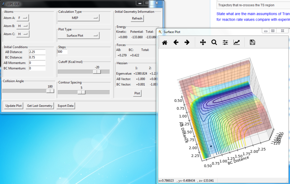Screen dimensions: 290x184
Task: Select the Pan tool icon
Action: pyautogui.click(x=203, y=42)
